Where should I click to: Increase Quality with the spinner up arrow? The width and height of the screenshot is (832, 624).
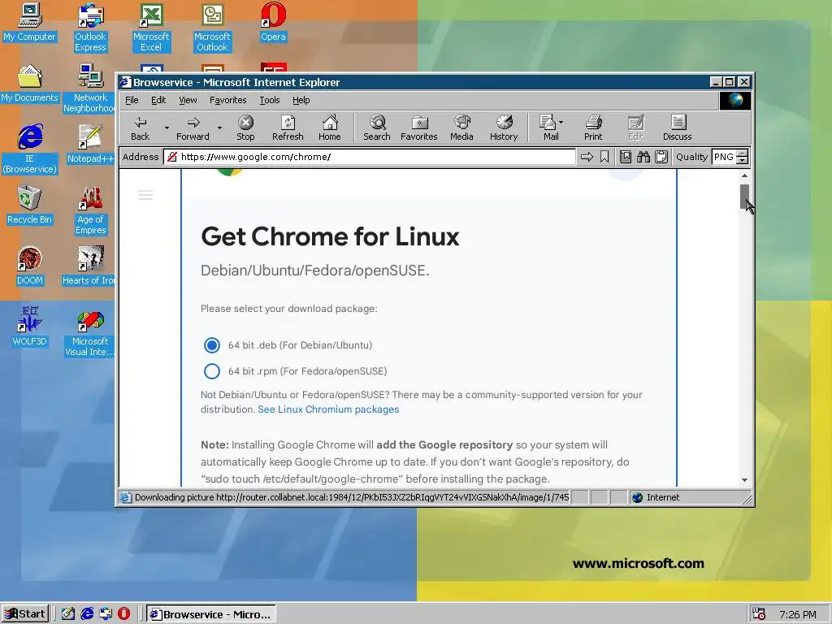743,154
